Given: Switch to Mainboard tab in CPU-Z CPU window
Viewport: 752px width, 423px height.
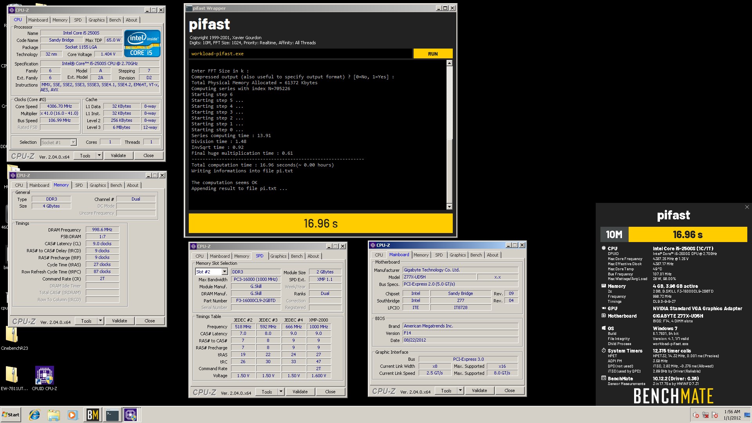Looking at the screenshot, I should (38, 20).
